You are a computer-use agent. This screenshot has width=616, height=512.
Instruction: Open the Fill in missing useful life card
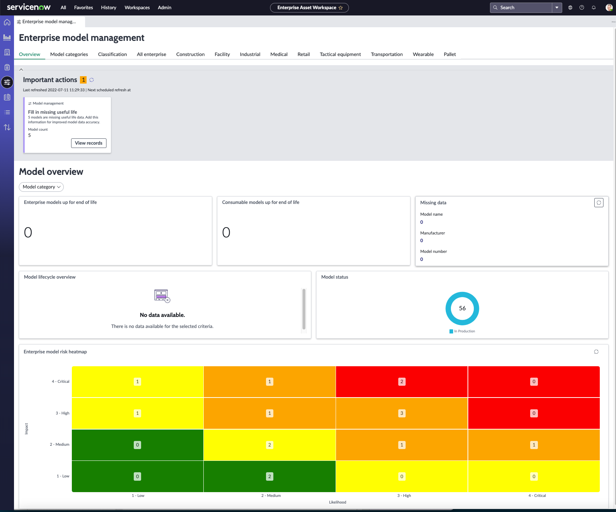[67, 125]
